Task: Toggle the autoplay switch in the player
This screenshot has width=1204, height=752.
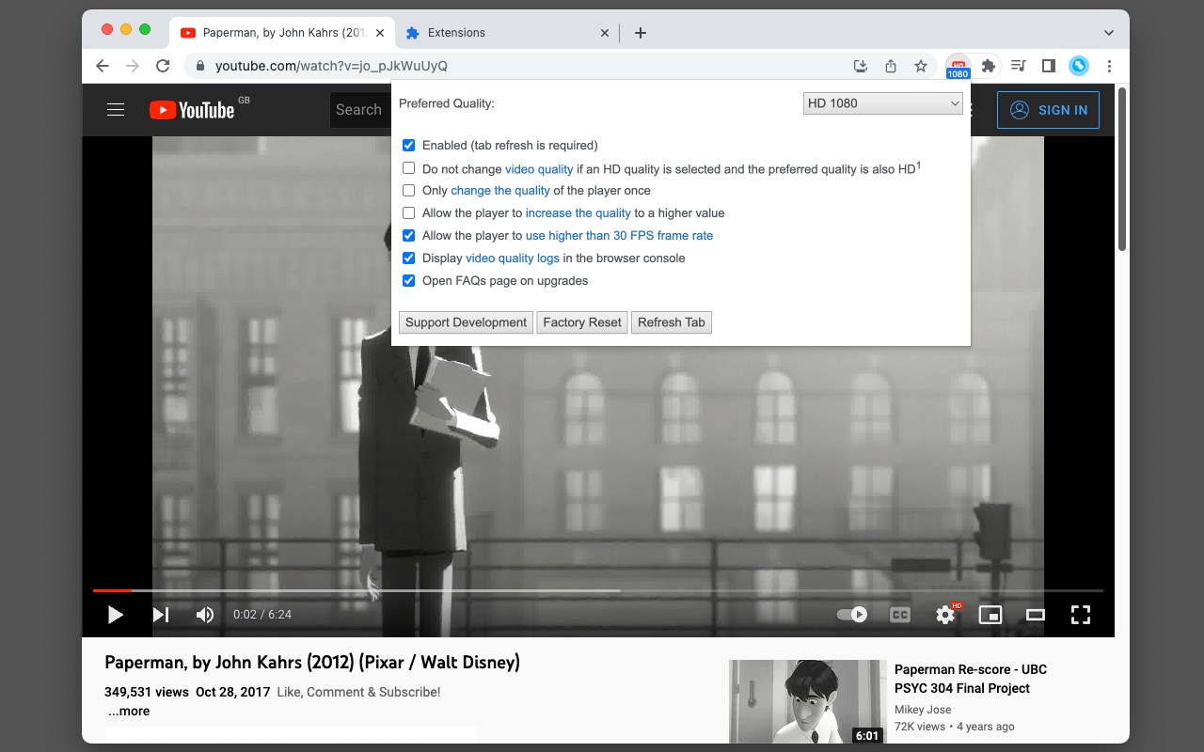Action: pyautogui.click(x=852, y=615)
